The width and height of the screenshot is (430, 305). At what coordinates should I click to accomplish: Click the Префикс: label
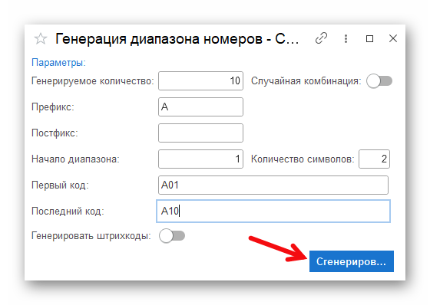53,107
